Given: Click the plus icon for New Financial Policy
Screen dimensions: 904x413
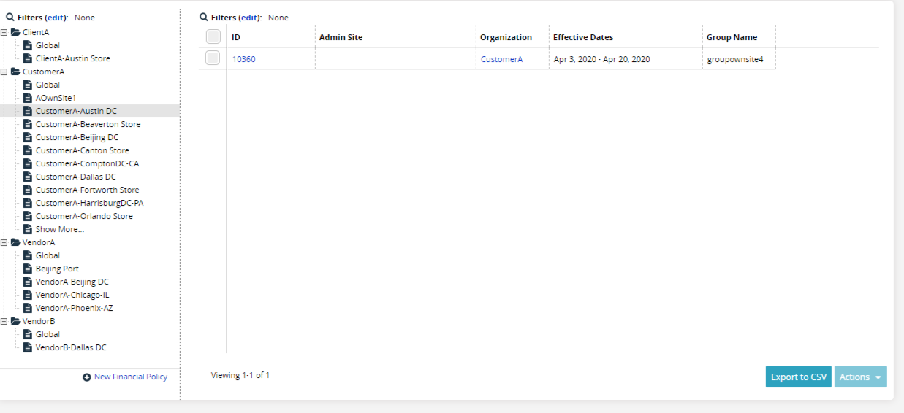Looking at the screenshot, I should pyautogui.click(x=87, y=377).
